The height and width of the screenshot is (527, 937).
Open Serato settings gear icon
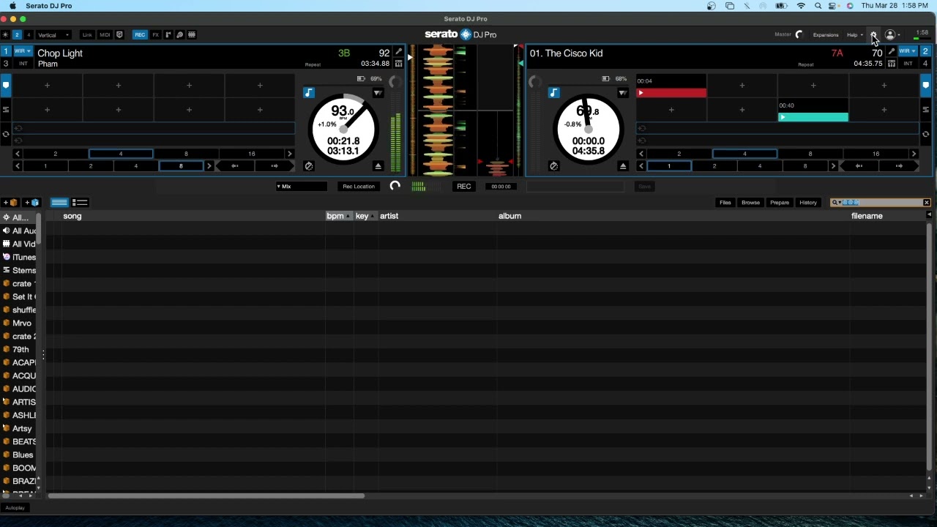click(x=873, y=34)
